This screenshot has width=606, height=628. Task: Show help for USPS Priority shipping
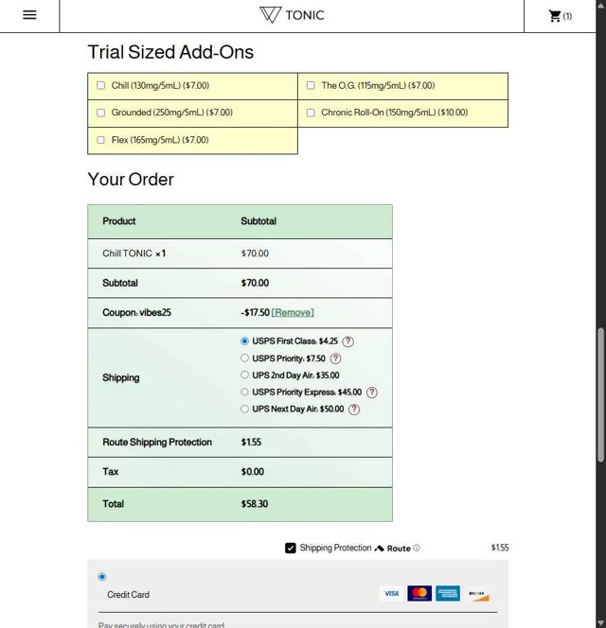click(336, 358)
